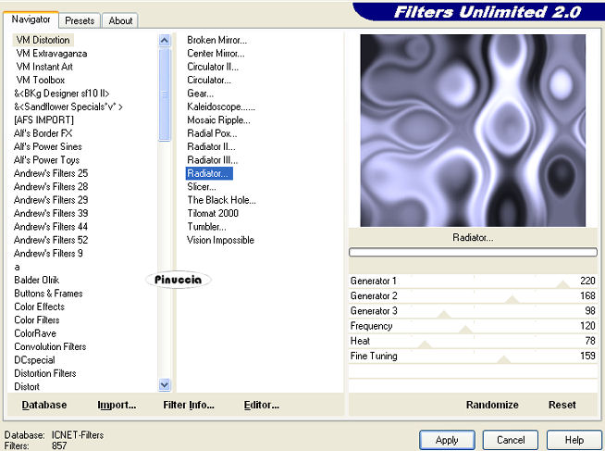Click the Import... button
This screenshot has height=451, width=605.
coord(117,405)
